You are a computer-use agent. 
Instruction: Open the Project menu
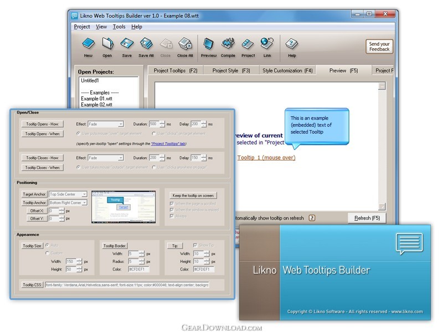[x=81, y=27]
